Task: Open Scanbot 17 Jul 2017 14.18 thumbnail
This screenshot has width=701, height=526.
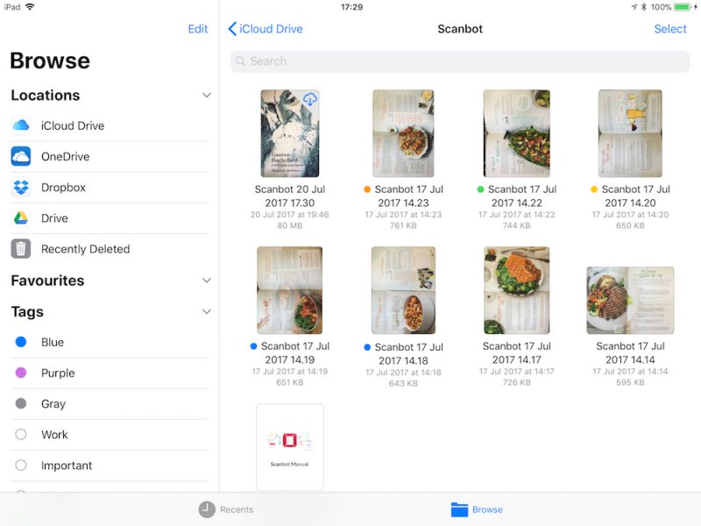Action: (403, 290)
